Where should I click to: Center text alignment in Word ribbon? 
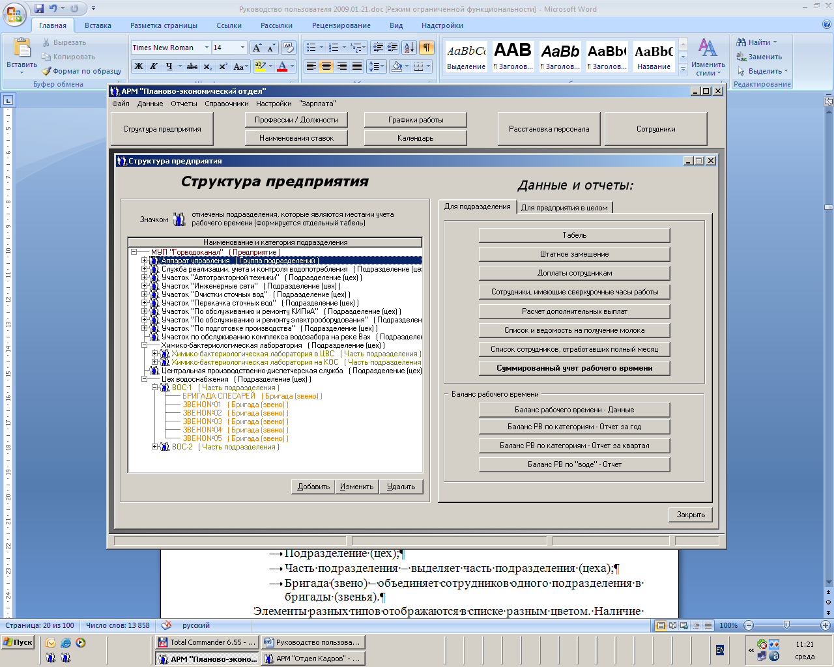[x=326, y=66]
